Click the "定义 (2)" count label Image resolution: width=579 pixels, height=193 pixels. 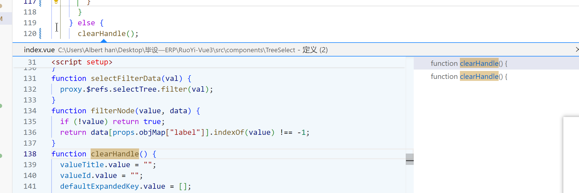(x=315, y=50)
